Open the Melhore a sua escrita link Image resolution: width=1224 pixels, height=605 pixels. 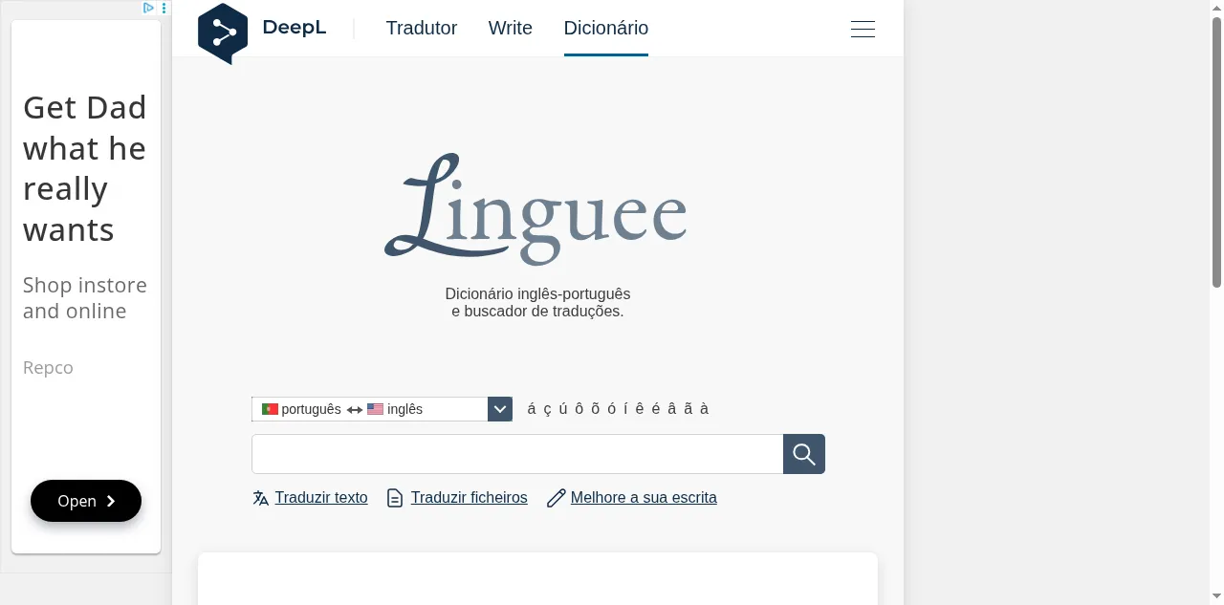coord(644,498)
